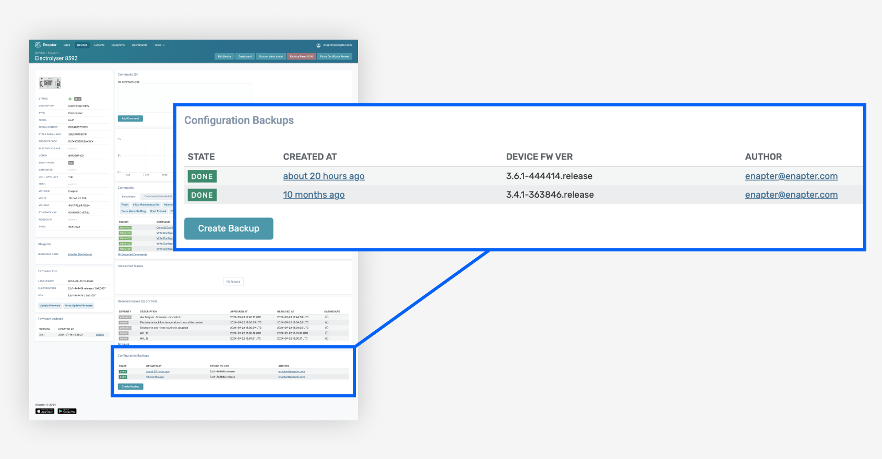Click DONE badge in 10 months ago callout row

point(202,195)
